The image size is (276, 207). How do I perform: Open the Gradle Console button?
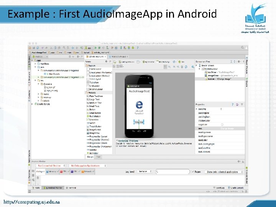[236, 188]
